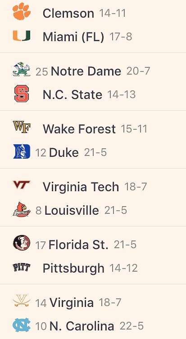
Task: Tap the Louisville 21-5 record
Action: (x=116, y=210)
